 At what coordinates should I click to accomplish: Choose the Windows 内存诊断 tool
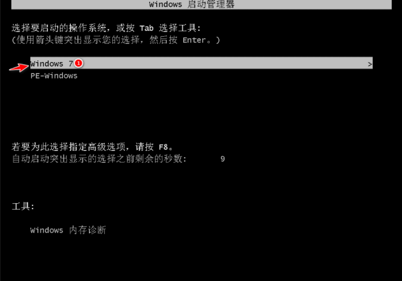coord(68,230)
